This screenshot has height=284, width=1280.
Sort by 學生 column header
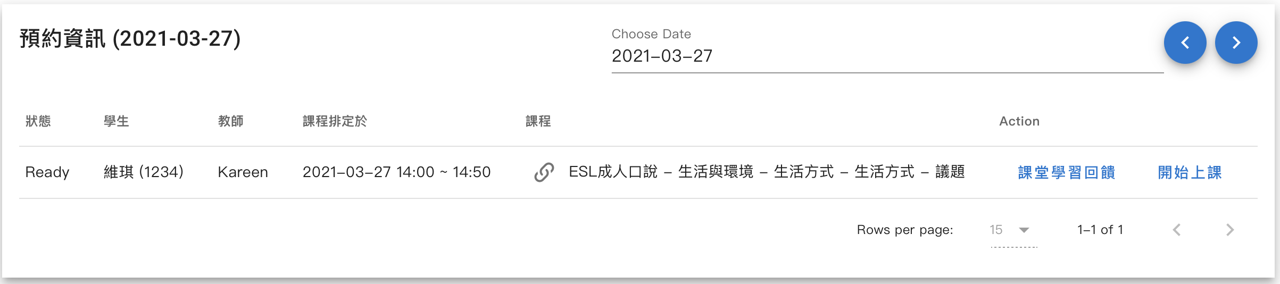(117, 121)
